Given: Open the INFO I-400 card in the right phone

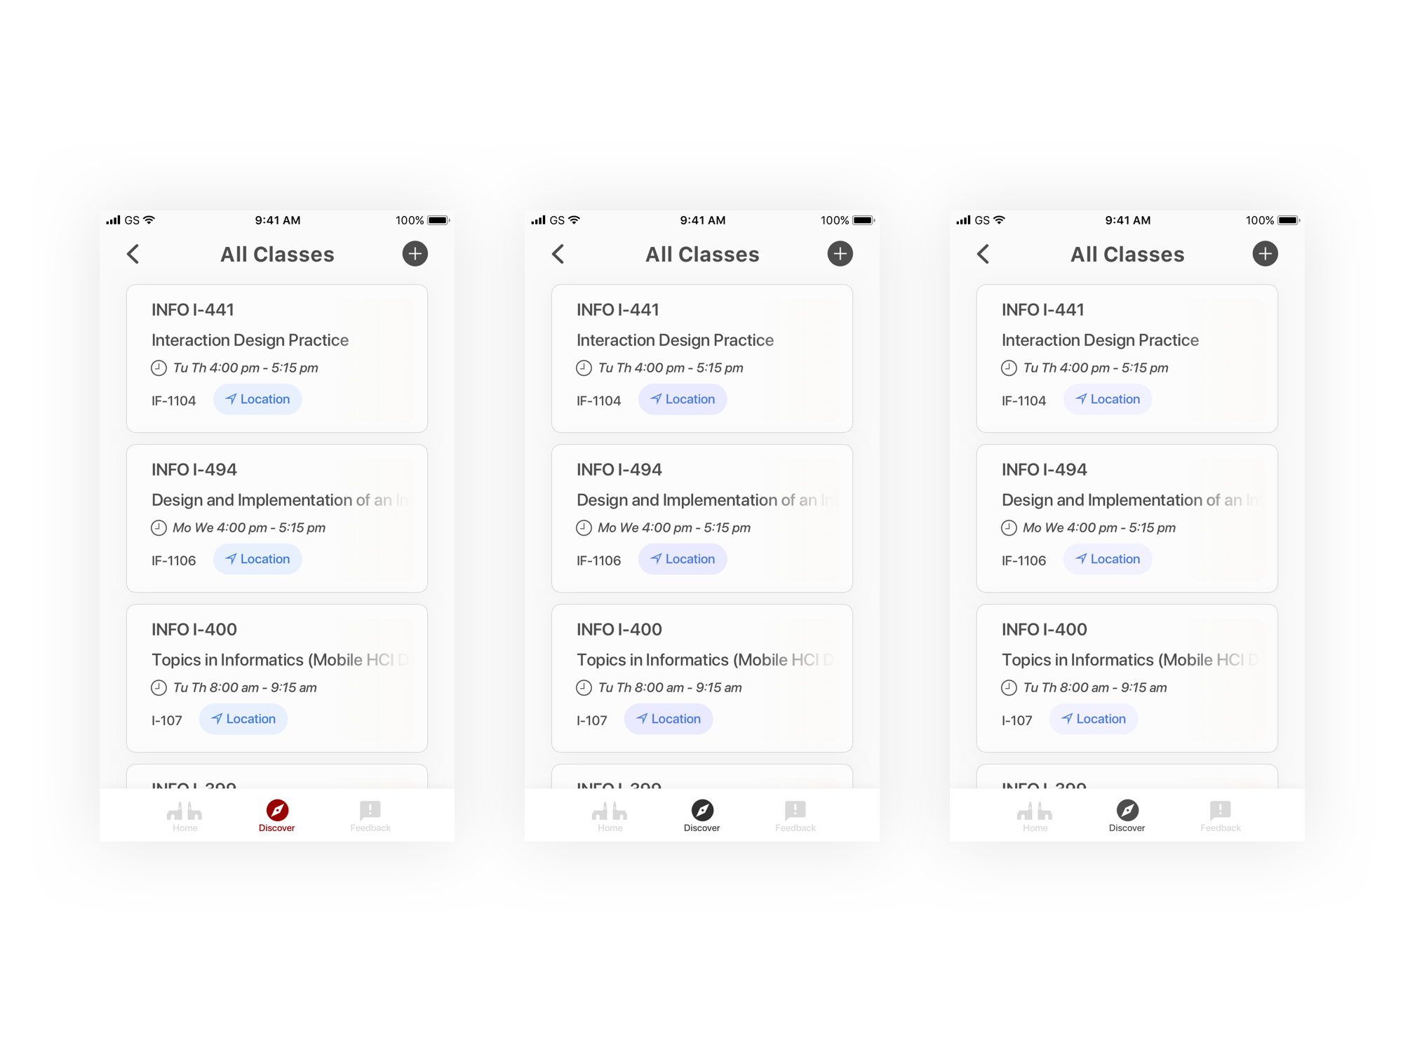Looking at the screenshot, I should [x=1127, y=678].
